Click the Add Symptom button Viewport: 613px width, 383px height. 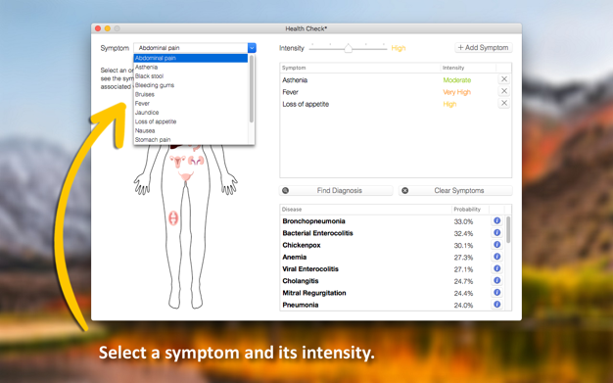(483, 47)
